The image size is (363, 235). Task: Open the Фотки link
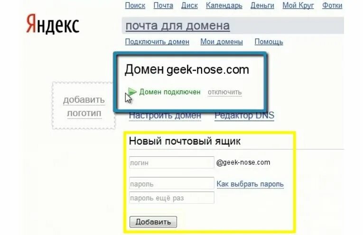[332, 5]
